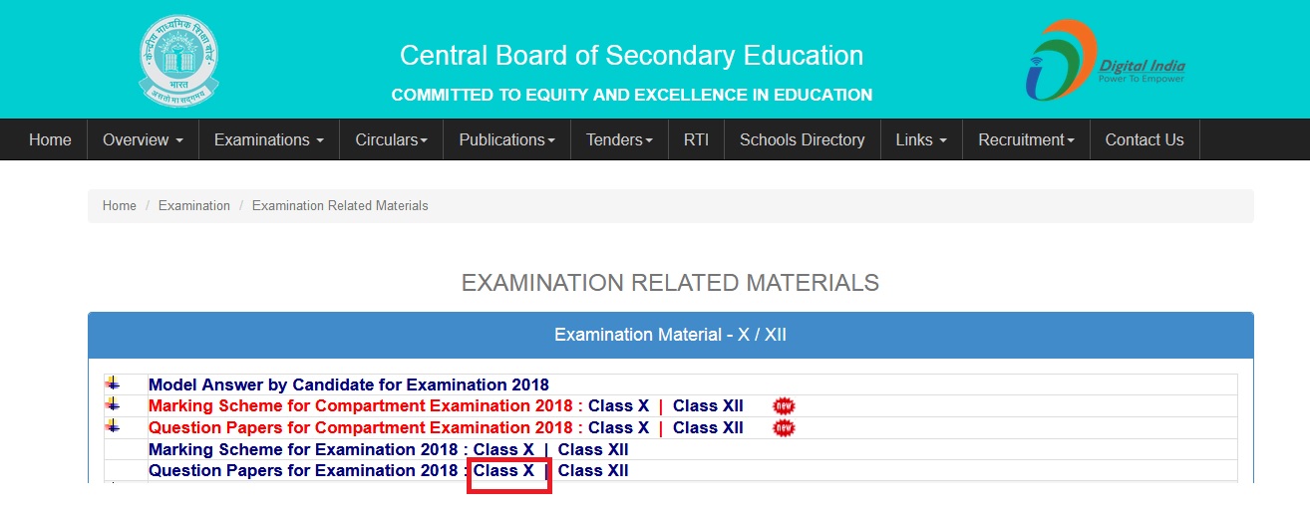Image resolution: width=1310 pixels, height=510 pixels.
Task: Open Class XII Marking Scheme for Examination 2018
Action: 593,449
